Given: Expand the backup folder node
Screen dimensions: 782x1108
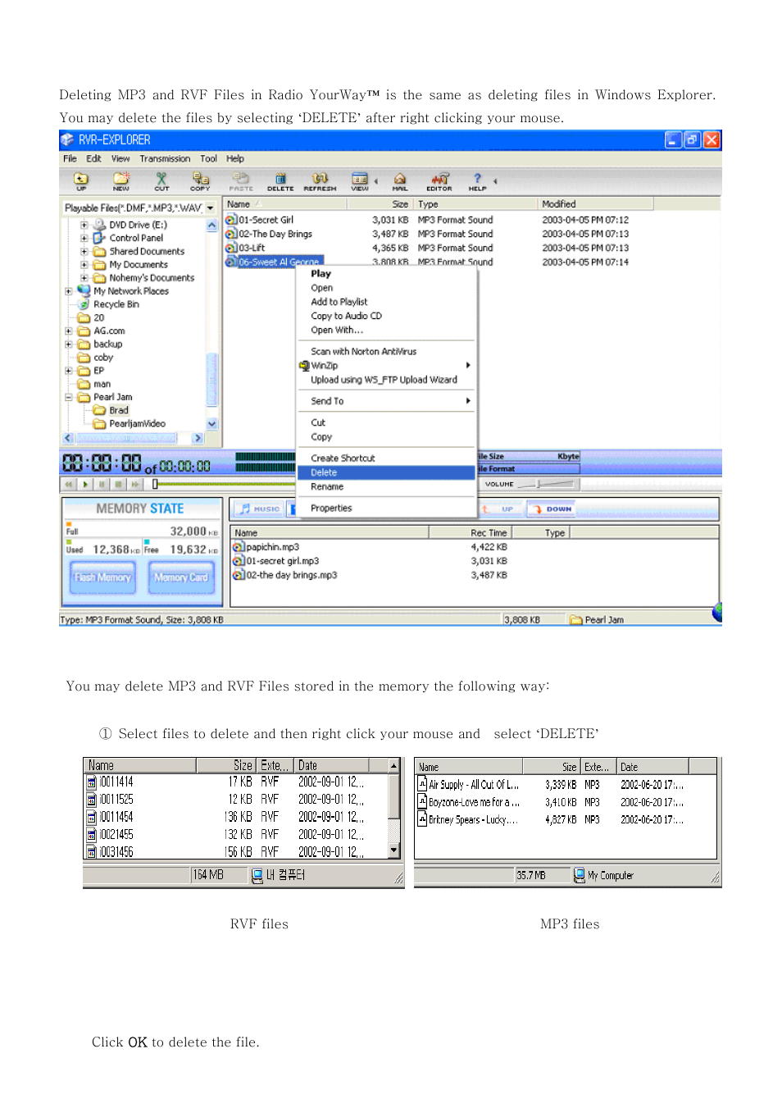Looking at the screenshot, I should pyautogui.click(x=68, y=344).
